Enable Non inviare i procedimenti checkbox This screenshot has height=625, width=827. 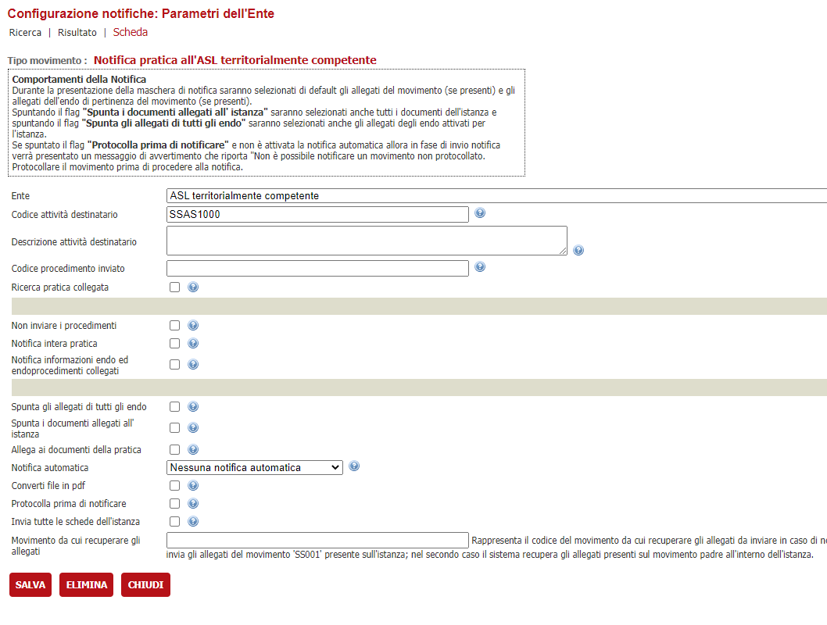click(175, 325)
